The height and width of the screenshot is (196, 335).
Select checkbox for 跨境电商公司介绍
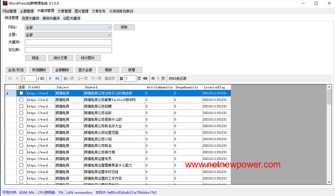[21, 139]
